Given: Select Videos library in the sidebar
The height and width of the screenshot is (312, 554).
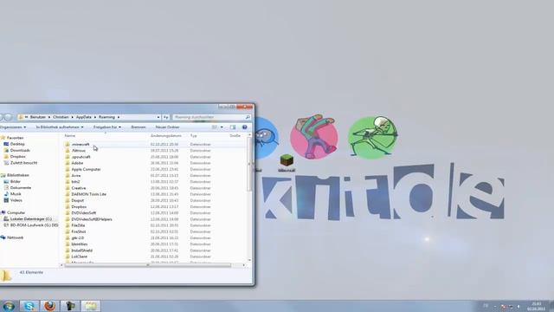Looking at the screenshot, I should tap(16, 200).
